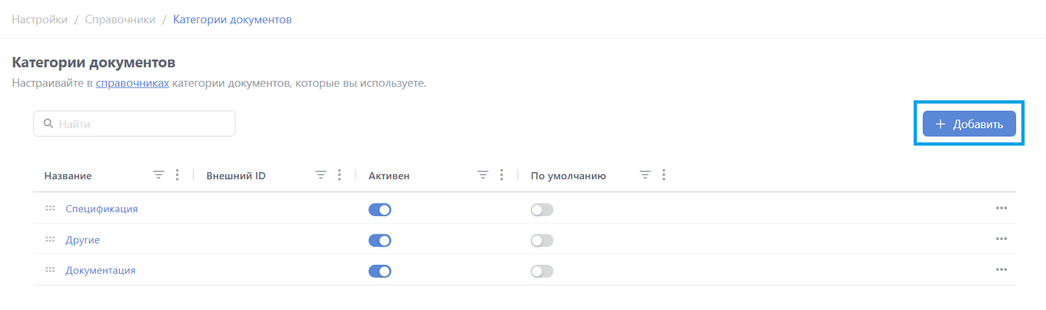
Task: Focus the Найти search field
Action: [143, 124]
